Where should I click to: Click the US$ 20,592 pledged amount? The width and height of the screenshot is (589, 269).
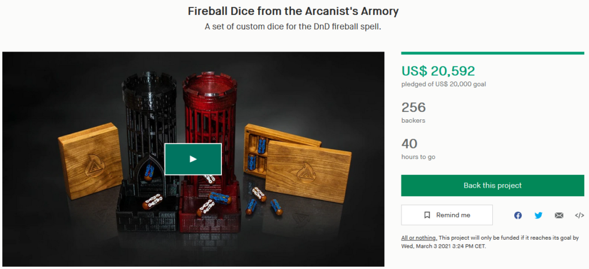(x=438, y=71)
